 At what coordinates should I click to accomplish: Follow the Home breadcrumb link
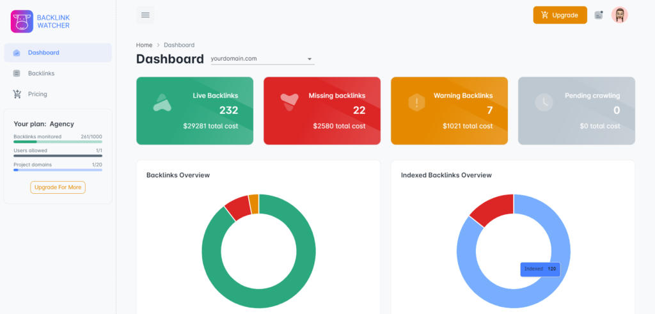[x=144, y=45]
